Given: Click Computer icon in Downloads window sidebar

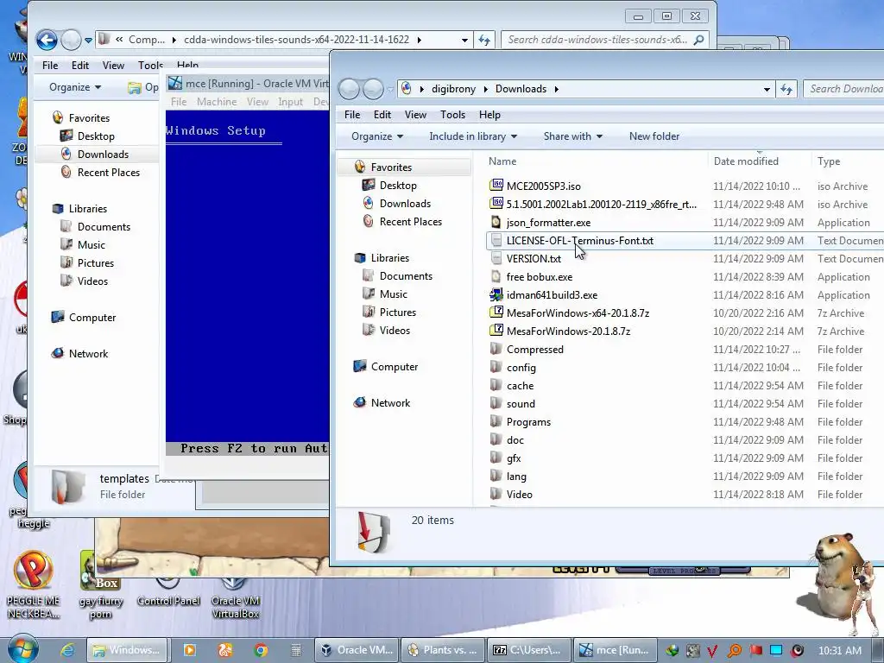Looking at the screenshot, I should coord(360,366).
